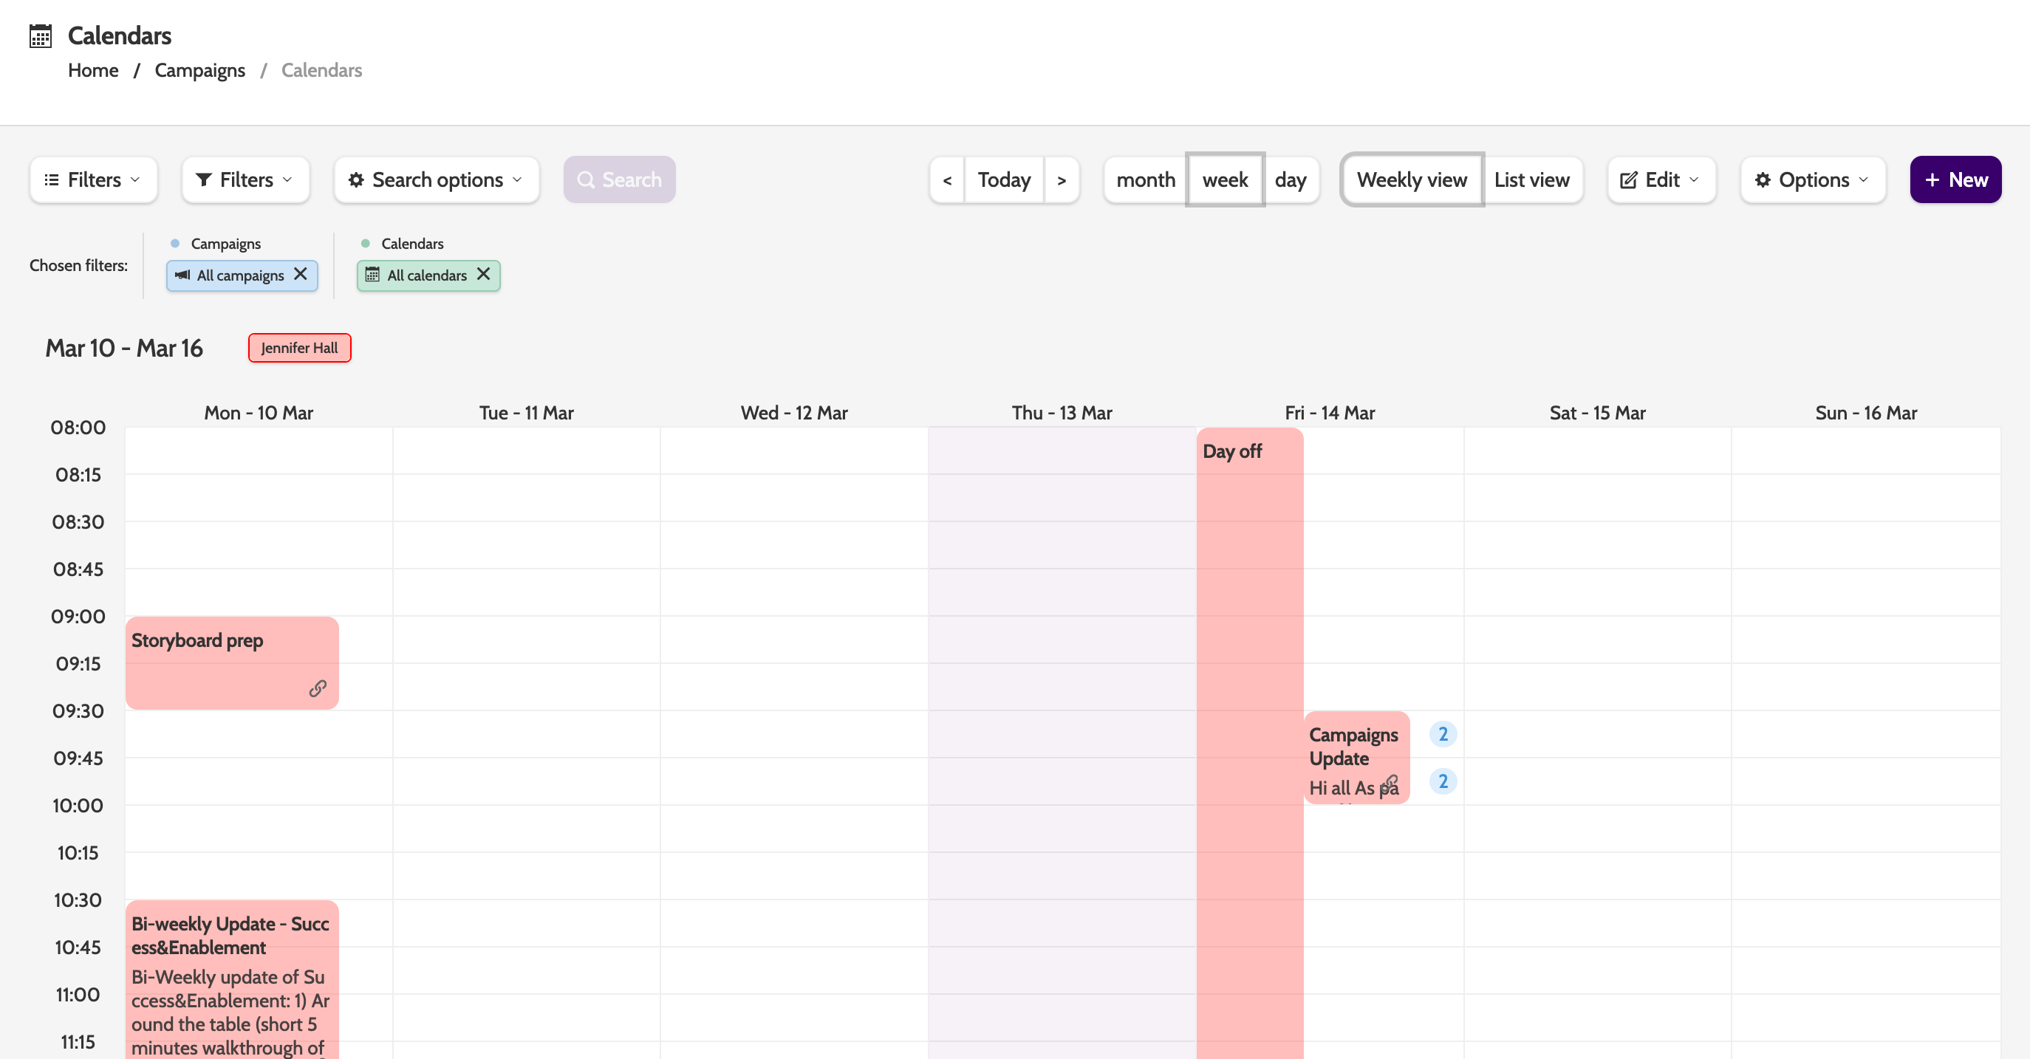Click the Jennifer Hall red tag
Image resolution: width=2030 pixels, height=1059 pixels.
[x=299, y=348]
